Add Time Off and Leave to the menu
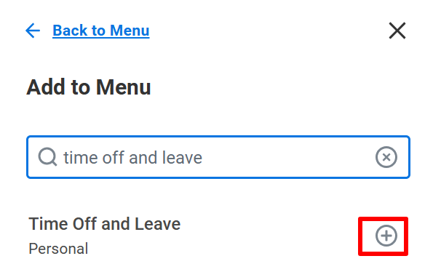Viewport: 433px width, 280px height. (386, 236)
